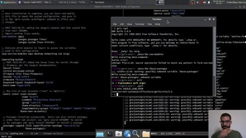Open the network tray icon

[x=198, y=2]
